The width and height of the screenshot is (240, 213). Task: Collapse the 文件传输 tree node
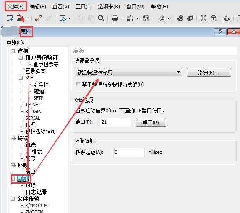pyautogui.click(x=13, y=199)
